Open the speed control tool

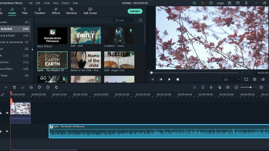31,87
